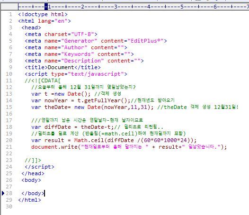
Task: Click the type="text/javascript" attribute
Action: tap(88, 74)
